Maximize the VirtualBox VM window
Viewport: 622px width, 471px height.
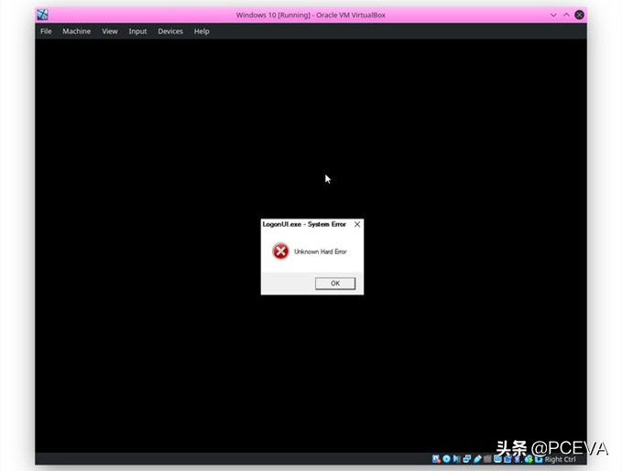coord(566,15)
